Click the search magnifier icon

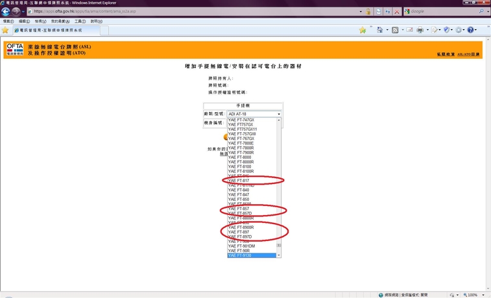pos(483,12)
